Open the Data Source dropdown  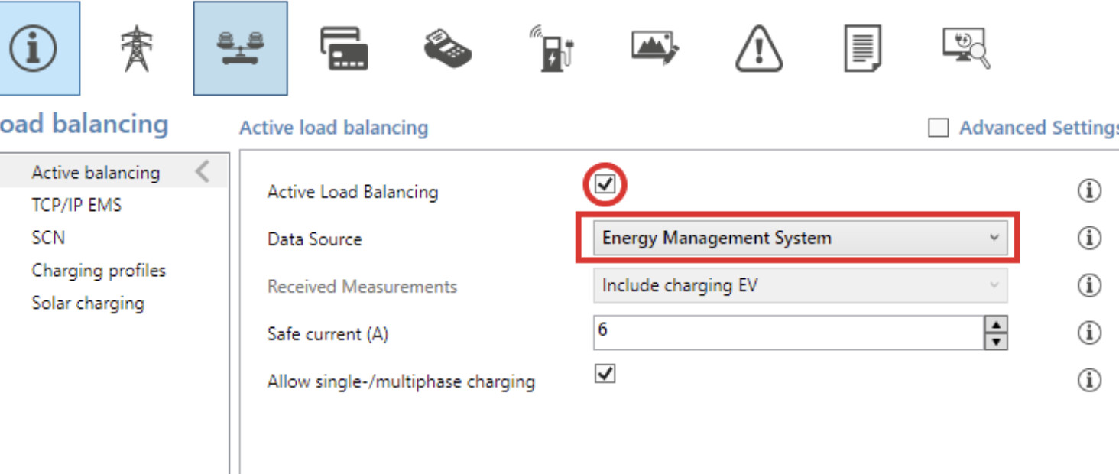(800, 239)
